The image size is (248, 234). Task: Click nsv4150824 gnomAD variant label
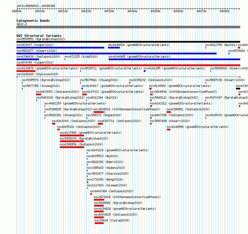(x=125, y=209)
